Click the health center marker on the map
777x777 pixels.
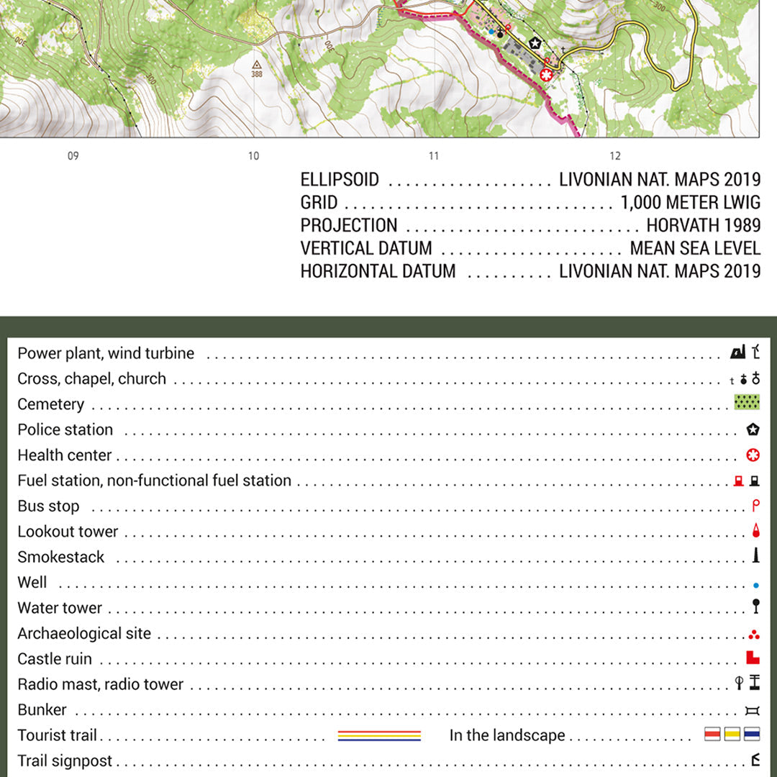(x=547, y=75)
